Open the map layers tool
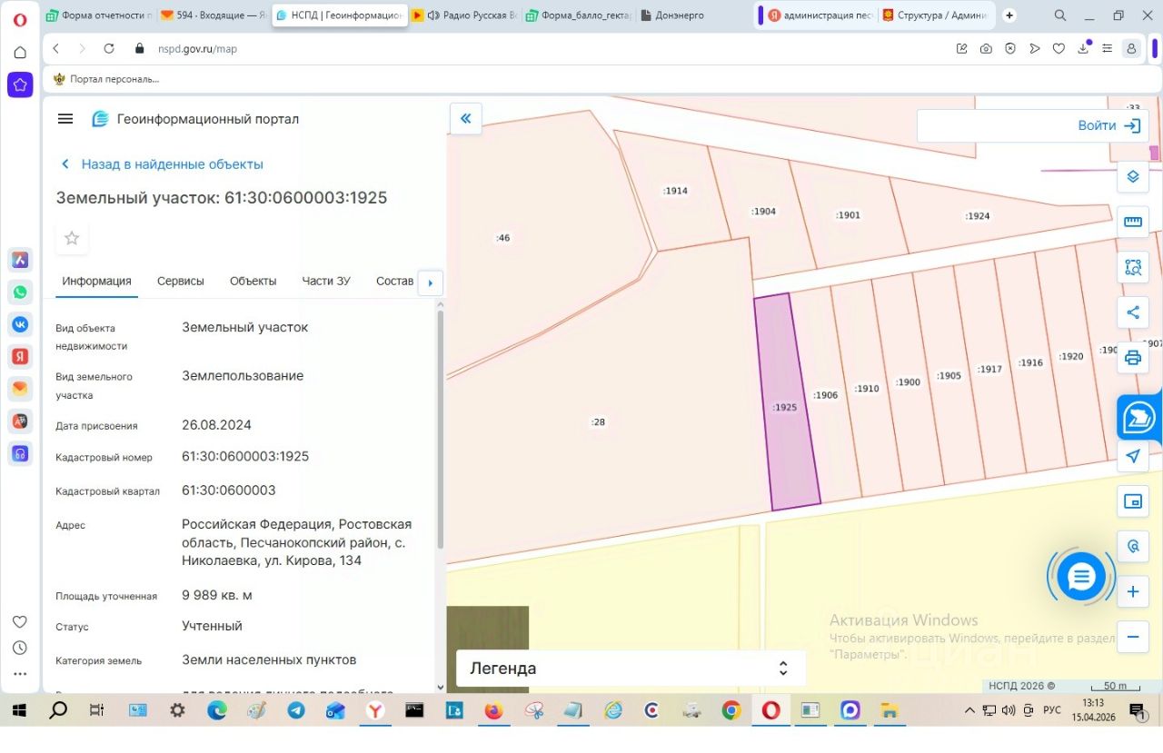Screen dimensions: 1163x753 [x=1132, y=176]
